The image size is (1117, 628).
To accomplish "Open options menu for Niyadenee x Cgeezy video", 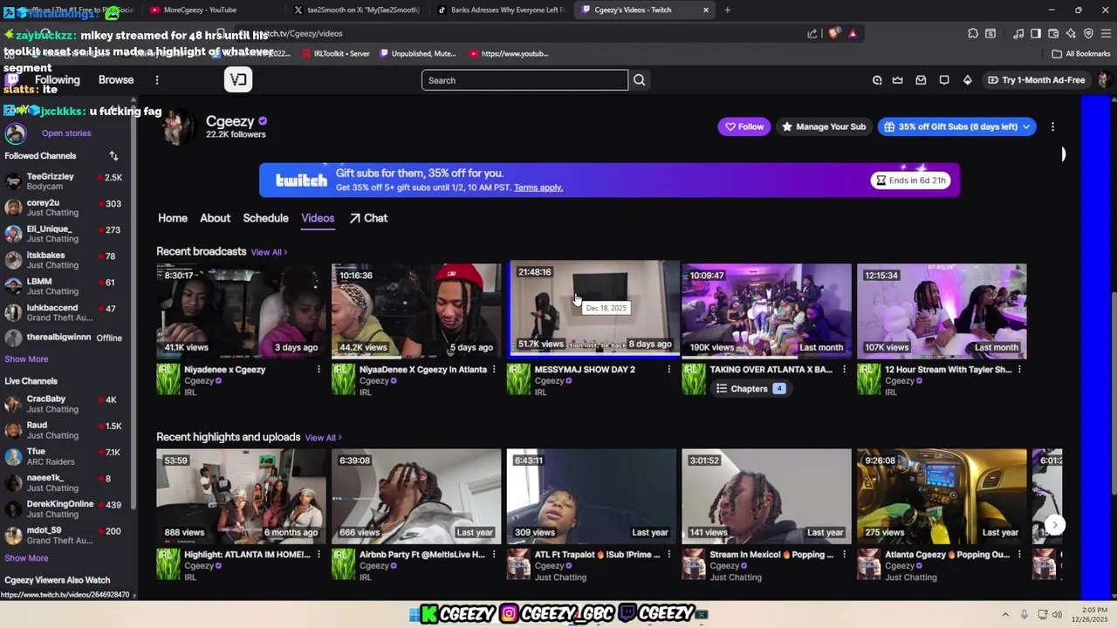I will click(x=319, y=370).
